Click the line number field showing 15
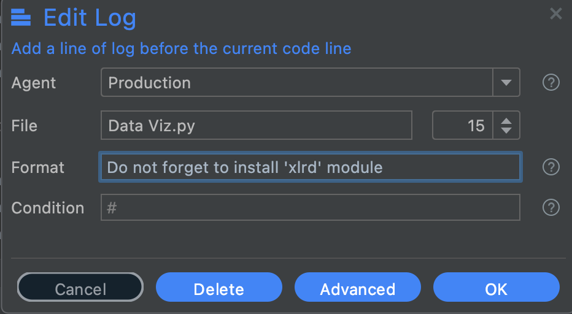Screen dimensions: 572x314 [x=463, y=126]
